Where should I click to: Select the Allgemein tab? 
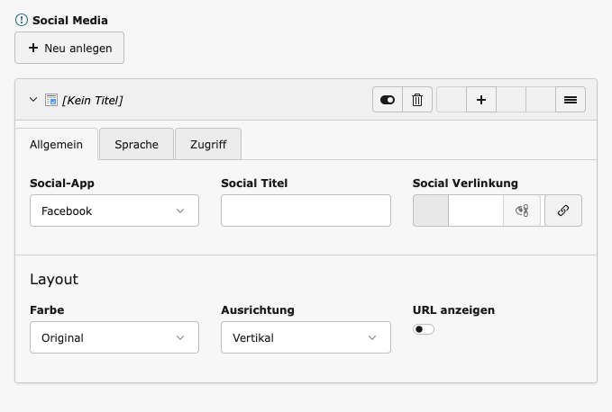pos(56,144)
